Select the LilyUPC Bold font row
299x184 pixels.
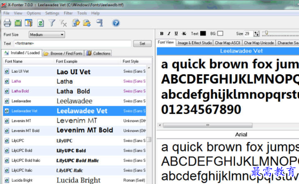point(75,151)
